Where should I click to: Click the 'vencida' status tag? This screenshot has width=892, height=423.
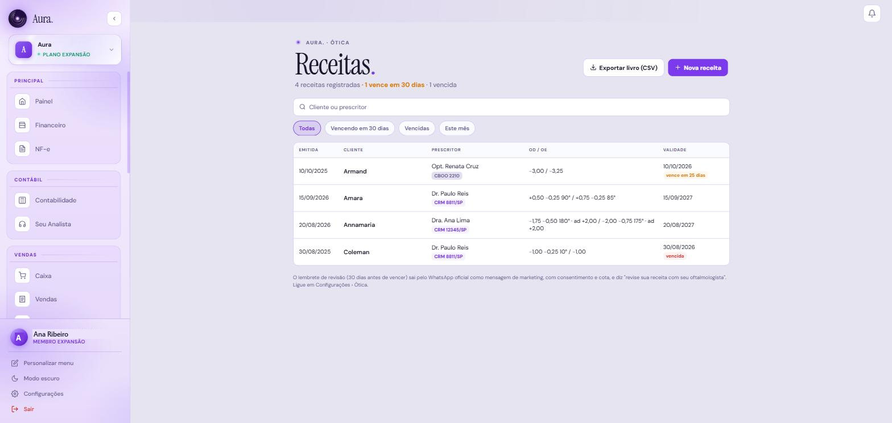click(675, 256)
